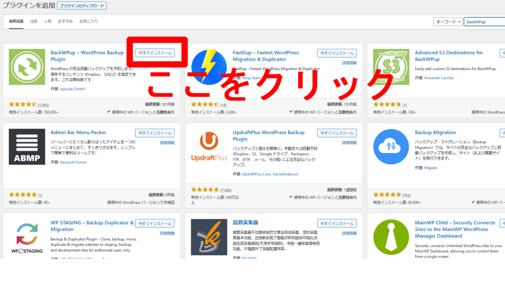Click the Advanced S3 Destinations plugin icon
The image size is (505, 284).
point(391,67)
